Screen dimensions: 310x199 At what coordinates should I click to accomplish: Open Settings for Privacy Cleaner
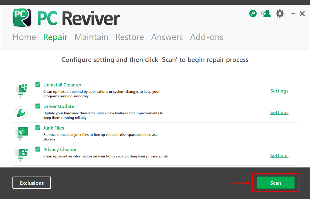point(279,156)
